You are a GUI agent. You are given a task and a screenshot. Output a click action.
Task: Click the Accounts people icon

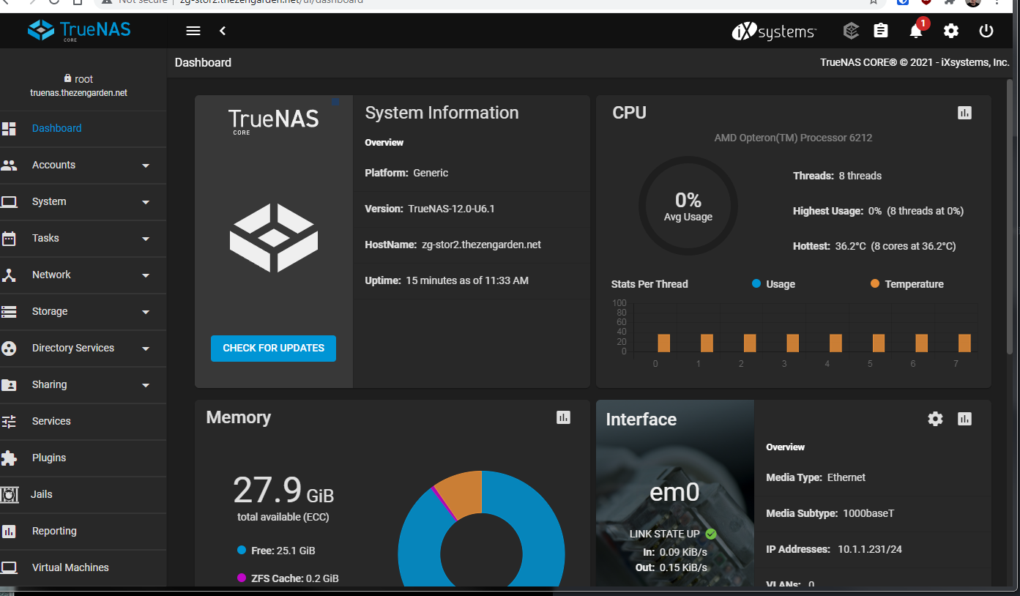pos(9,165)
